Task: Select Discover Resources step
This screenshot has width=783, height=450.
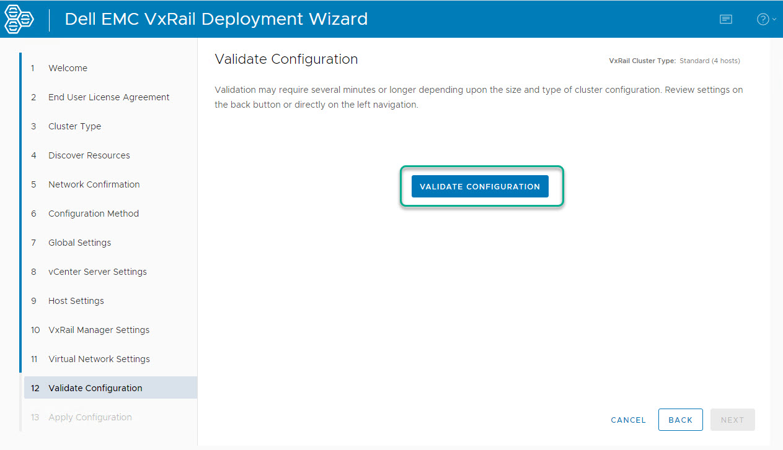Action: (x=89, y=155)
